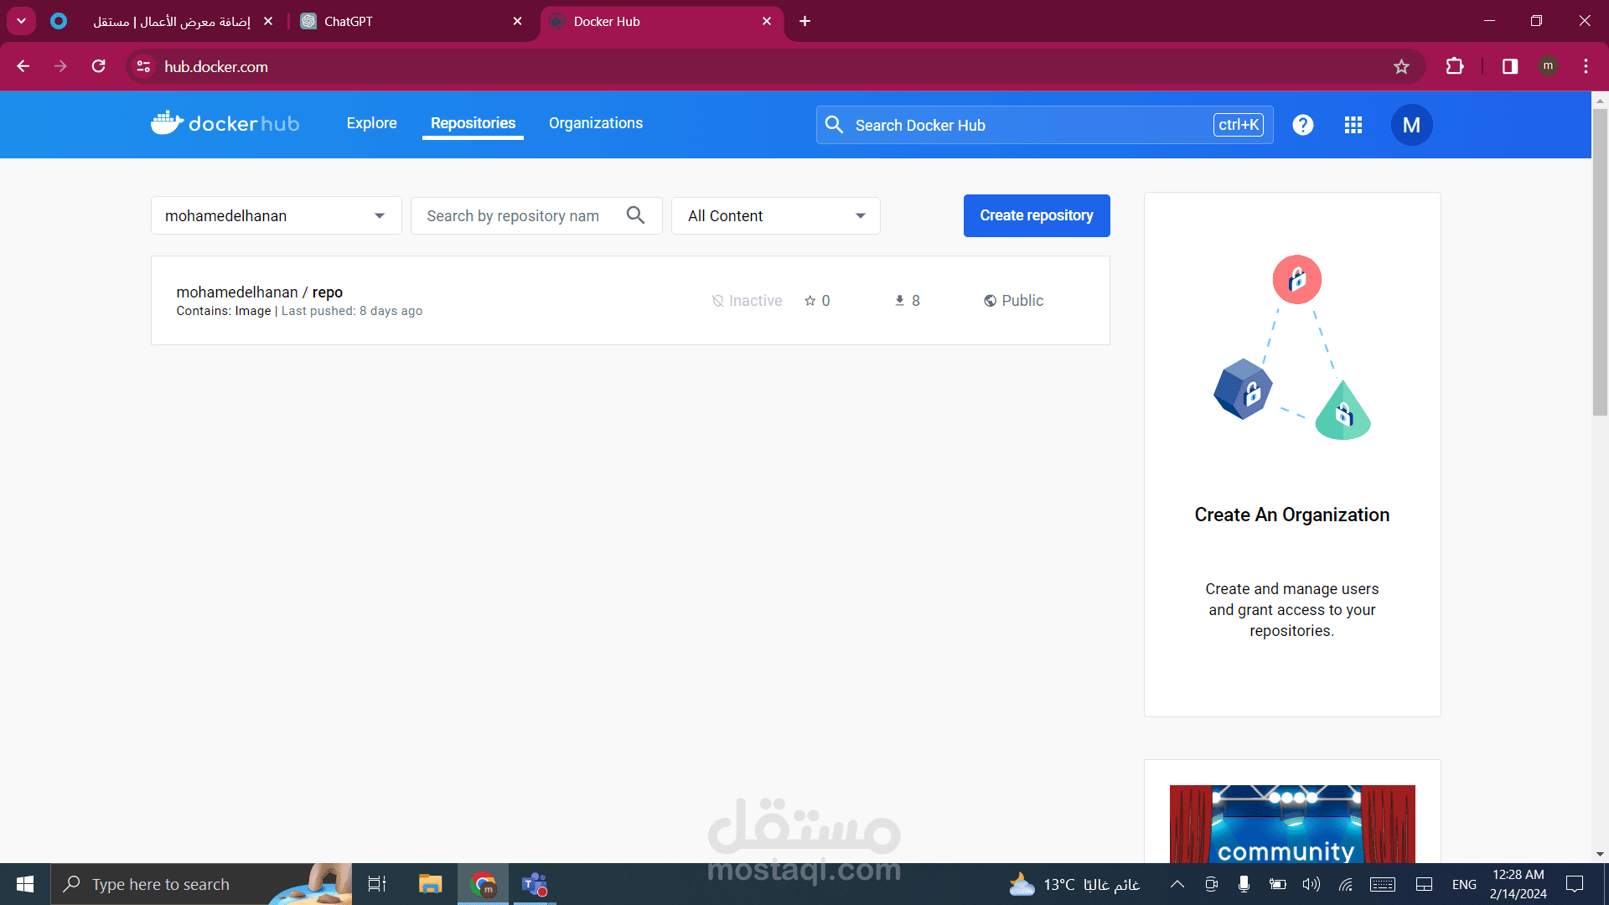Viewport: 1609px width, 905px height.
Task: Click the Public globe icon
Action: click(991, 301)
